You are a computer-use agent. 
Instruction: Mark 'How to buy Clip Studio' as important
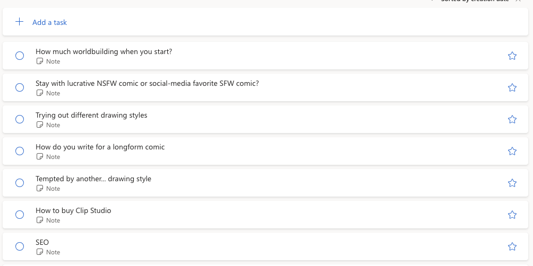pos(512,215)
